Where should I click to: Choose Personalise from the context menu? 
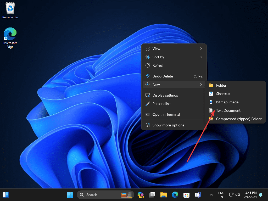click(x=174, y=104)
